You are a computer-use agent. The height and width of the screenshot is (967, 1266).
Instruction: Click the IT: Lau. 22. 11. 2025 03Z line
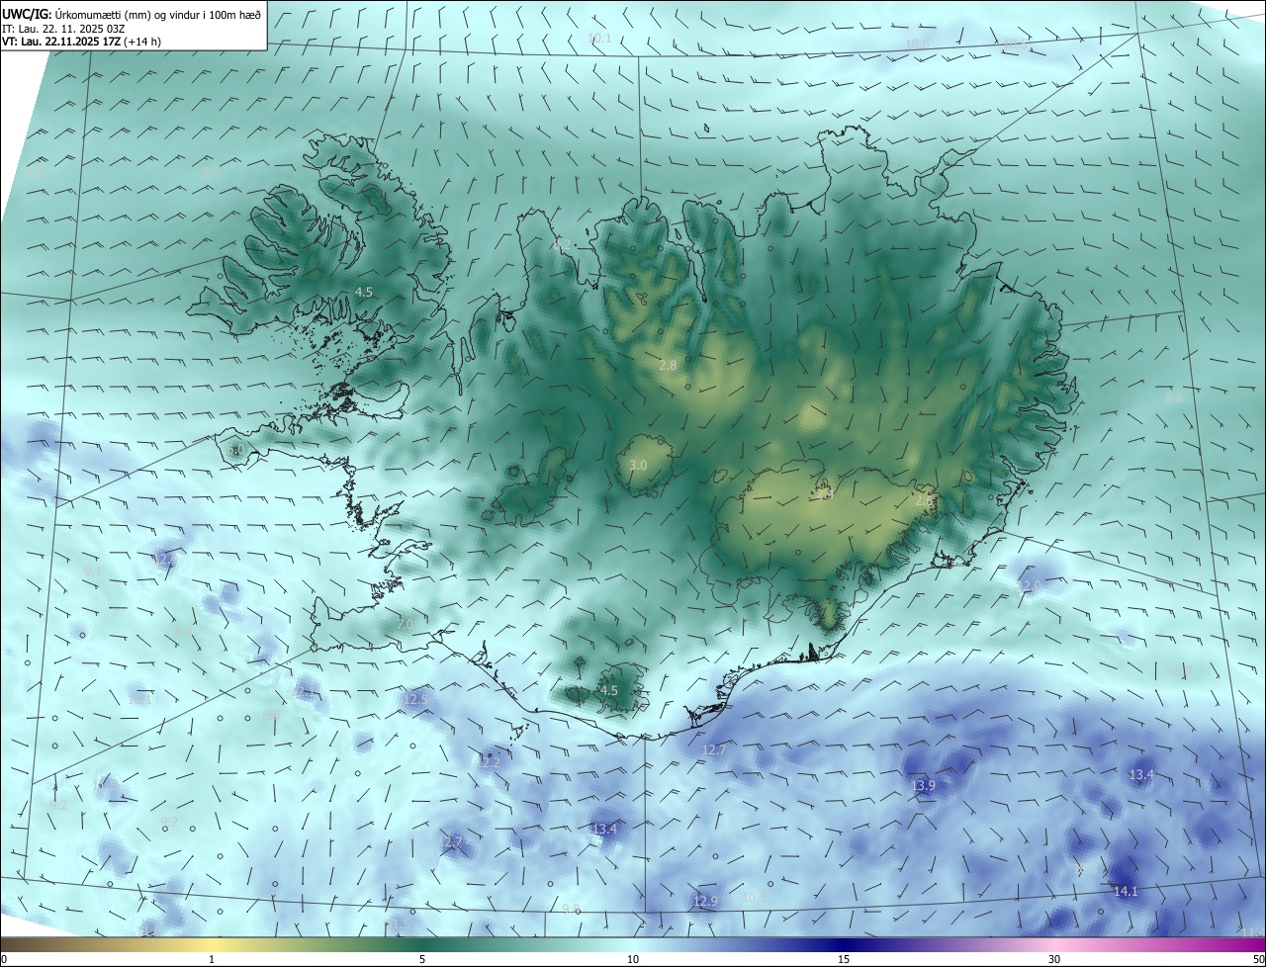[65, 28]
